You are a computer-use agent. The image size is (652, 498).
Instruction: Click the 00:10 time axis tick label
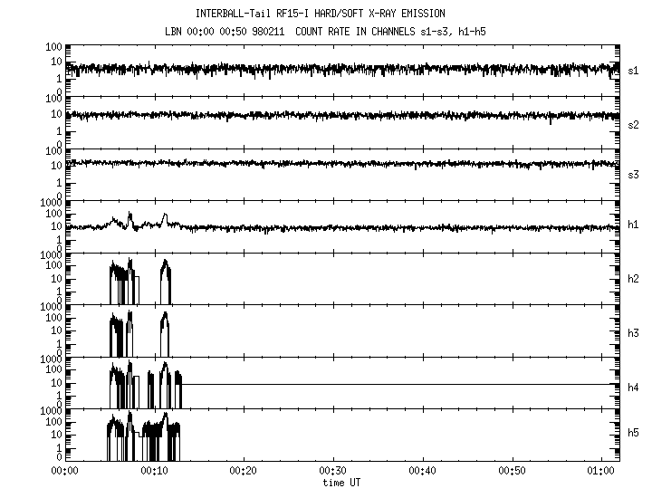(154, 472)
